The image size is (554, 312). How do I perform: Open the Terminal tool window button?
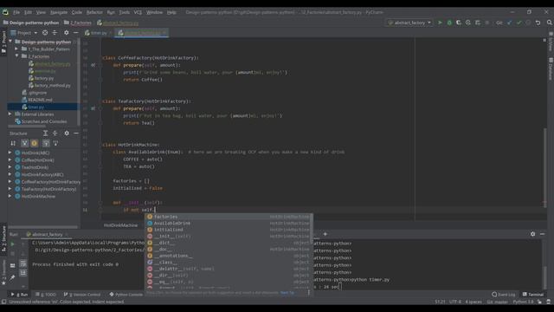click(533, 295)
